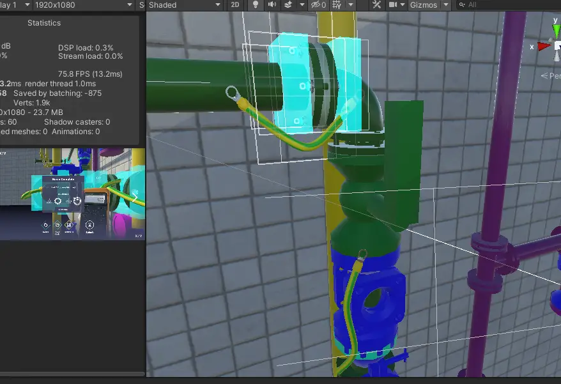Open the Display 1 dropdown
The width and height of the screenshot is (561, 384).
click(13, 5)
